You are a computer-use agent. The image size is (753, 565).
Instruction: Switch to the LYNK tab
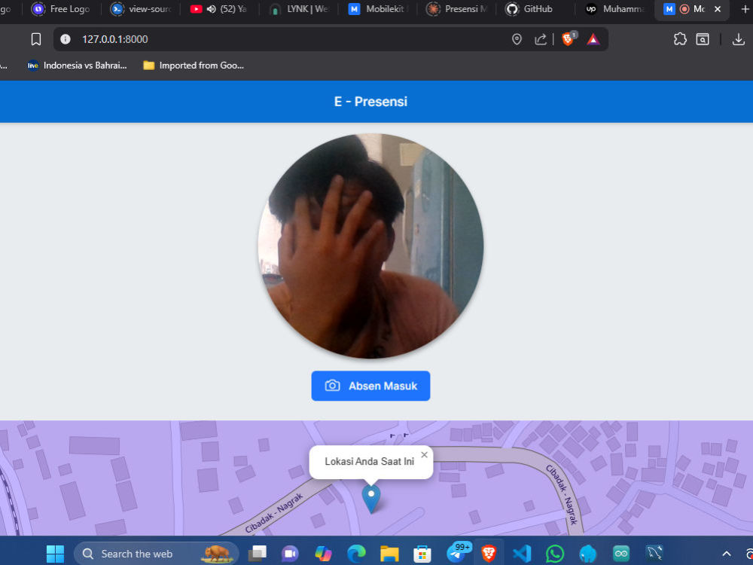[299, 9]
